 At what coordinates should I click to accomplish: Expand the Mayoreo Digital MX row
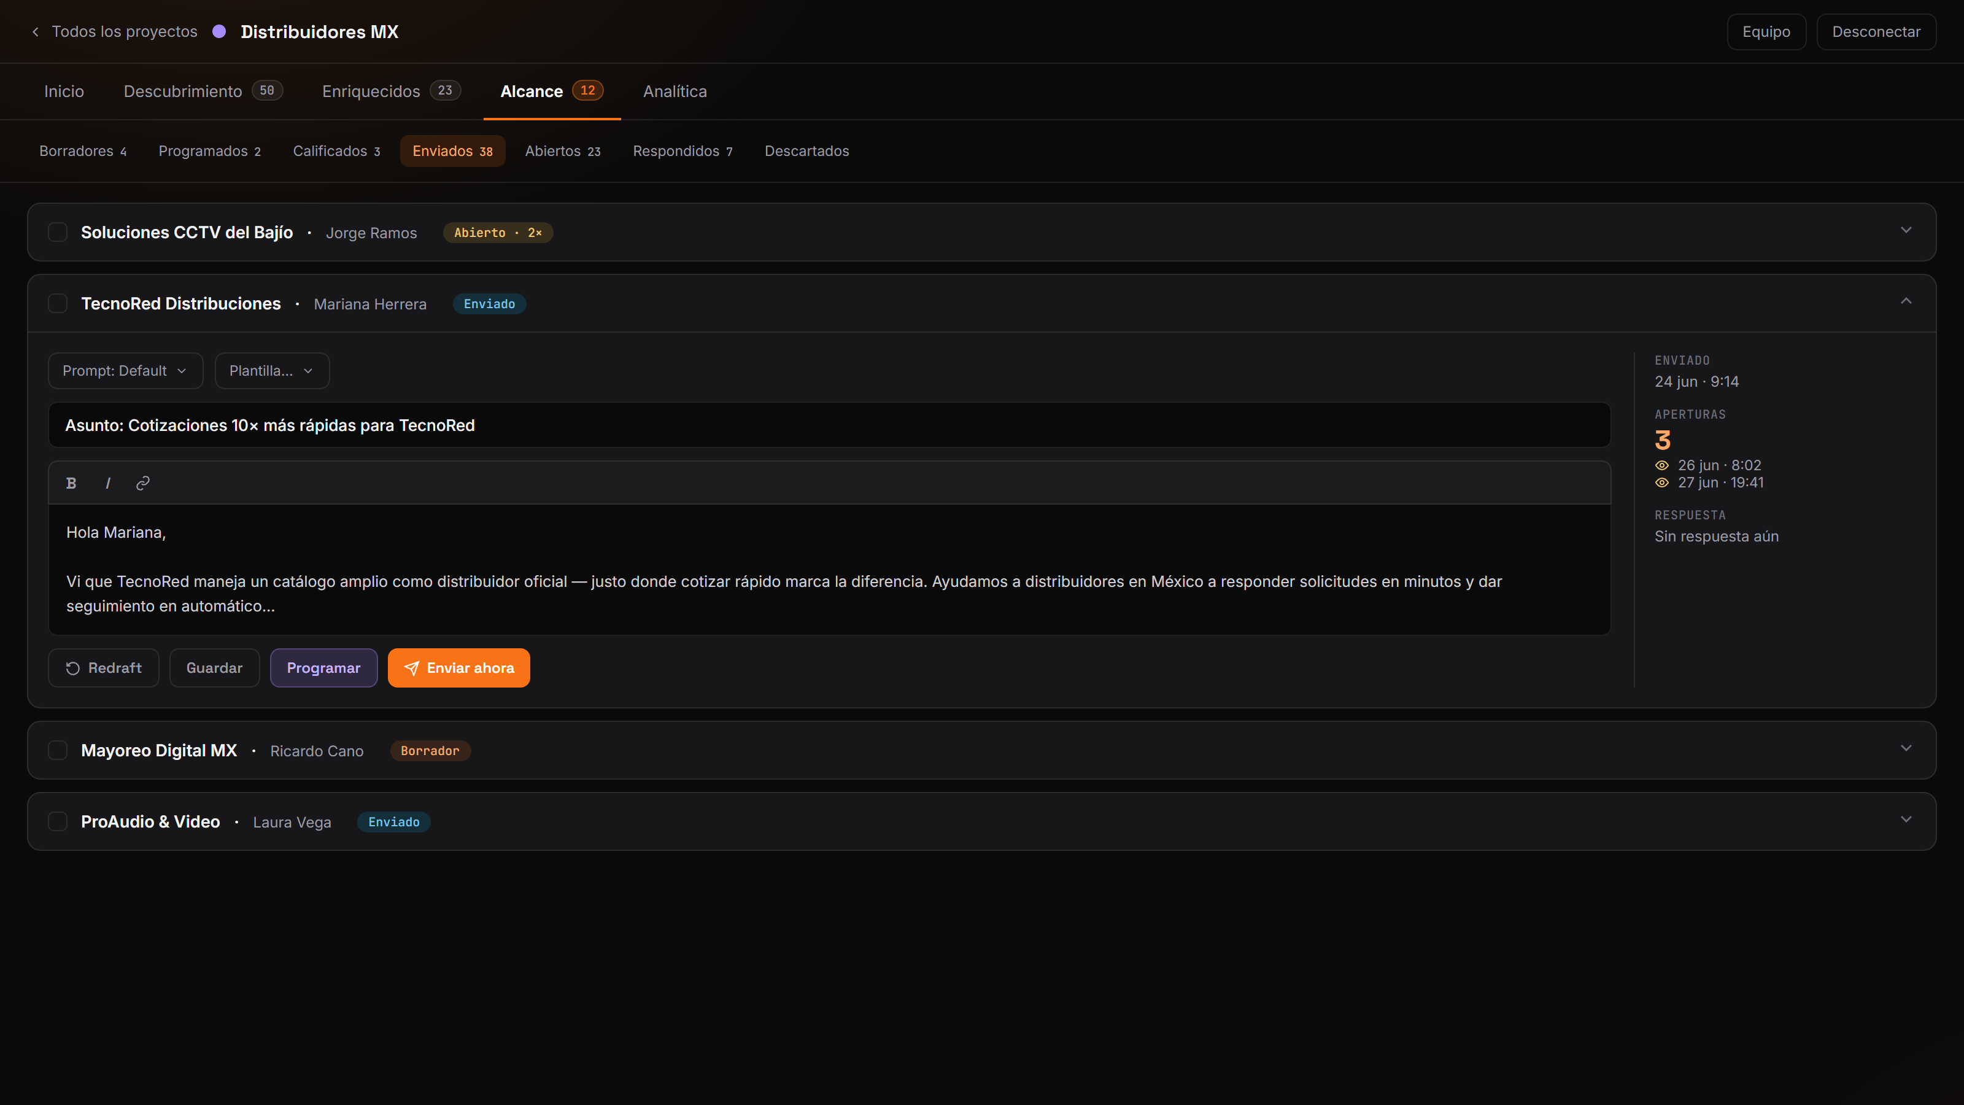pyautogui.click(x=1906, y=748)
